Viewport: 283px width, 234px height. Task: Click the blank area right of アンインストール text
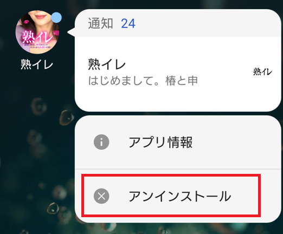(x=245, y=196)
